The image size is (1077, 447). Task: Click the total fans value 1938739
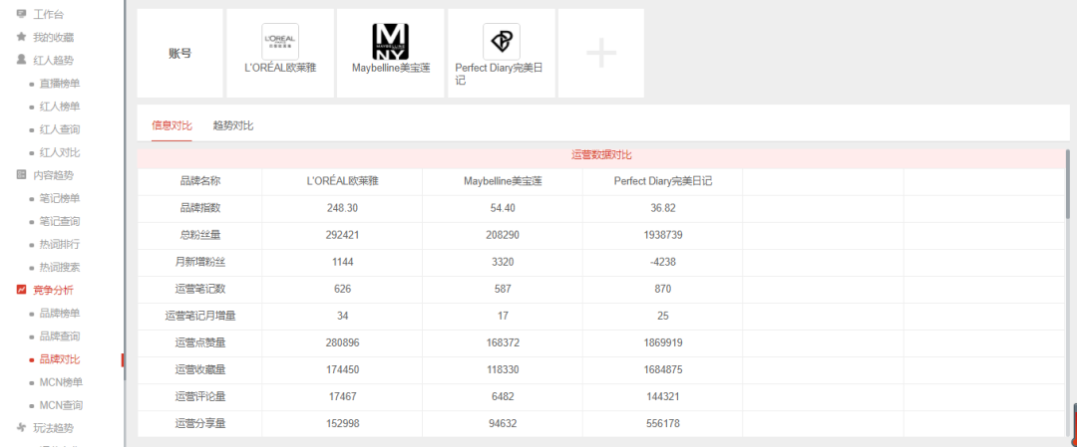click(663, 235)
